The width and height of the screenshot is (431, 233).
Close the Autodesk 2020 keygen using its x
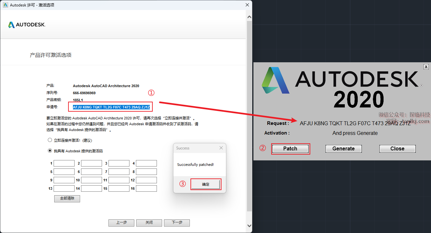[x=426, y=66]
